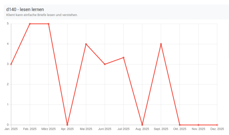Select the Juni 2025 data point
229x135 pixels.
pos(105,64)
